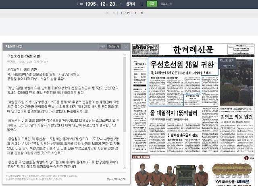258x186 pixels.
Task: Select the 김병오 의원 입건 headline
Action: pyautogui.click(x=237, y=117)
